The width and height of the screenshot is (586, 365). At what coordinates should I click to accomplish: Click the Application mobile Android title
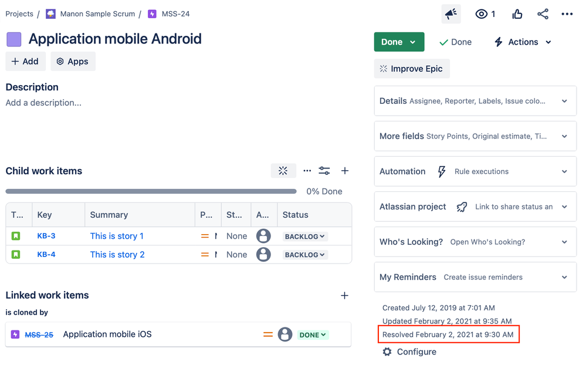[115, 39]
